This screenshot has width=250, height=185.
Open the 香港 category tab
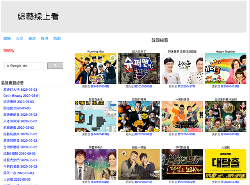[45, 38]
